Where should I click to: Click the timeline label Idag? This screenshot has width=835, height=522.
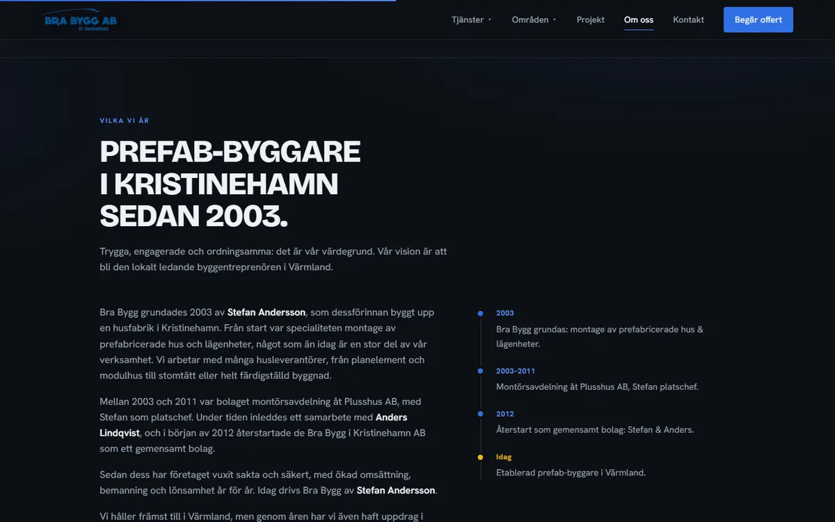coord(504,457)
